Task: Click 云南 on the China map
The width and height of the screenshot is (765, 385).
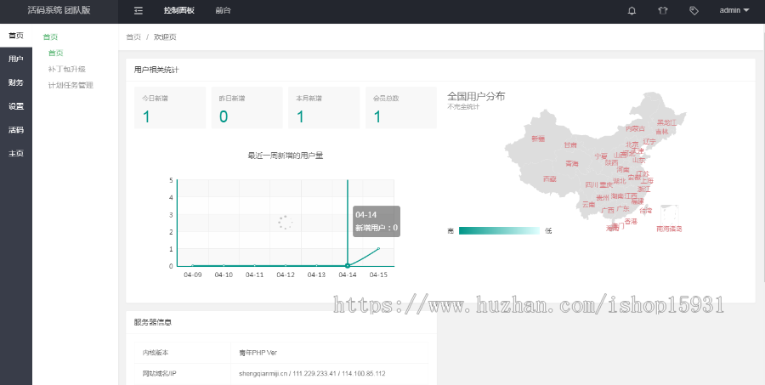Action: point(588,205)
